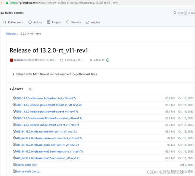Download x86_64-13.2.0-release-mcf-seh-ucrt-rt_v11-rev1.7z
This screenshot has height=176, width=195.
(x=46, y=132)
